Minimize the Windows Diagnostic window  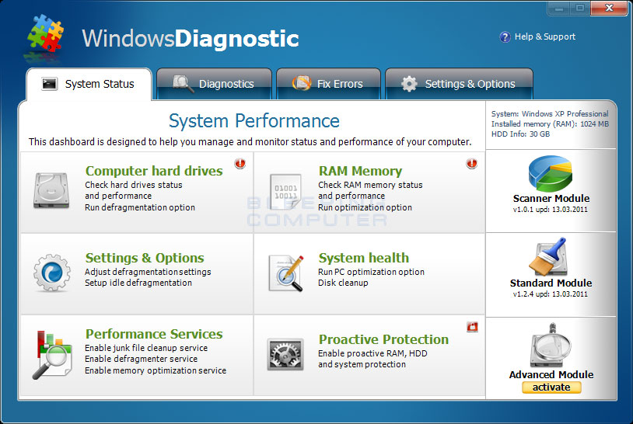[x=558, y=8]
